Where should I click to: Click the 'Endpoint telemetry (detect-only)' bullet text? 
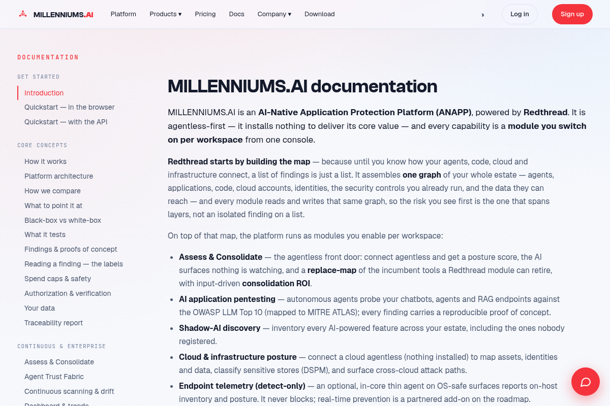[242, 386]
